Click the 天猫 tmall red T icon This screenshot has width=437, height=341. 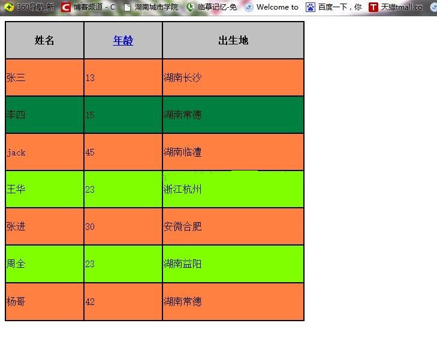[373, 7]
